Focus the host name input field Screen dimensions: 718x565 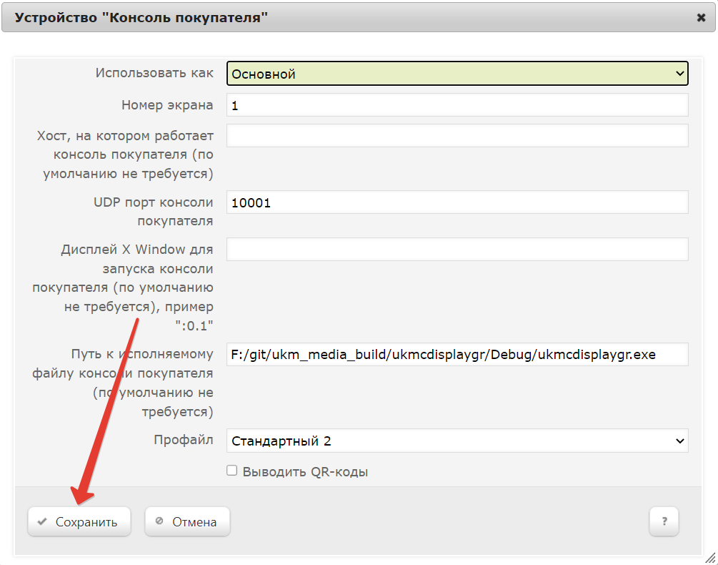point(457,136)
